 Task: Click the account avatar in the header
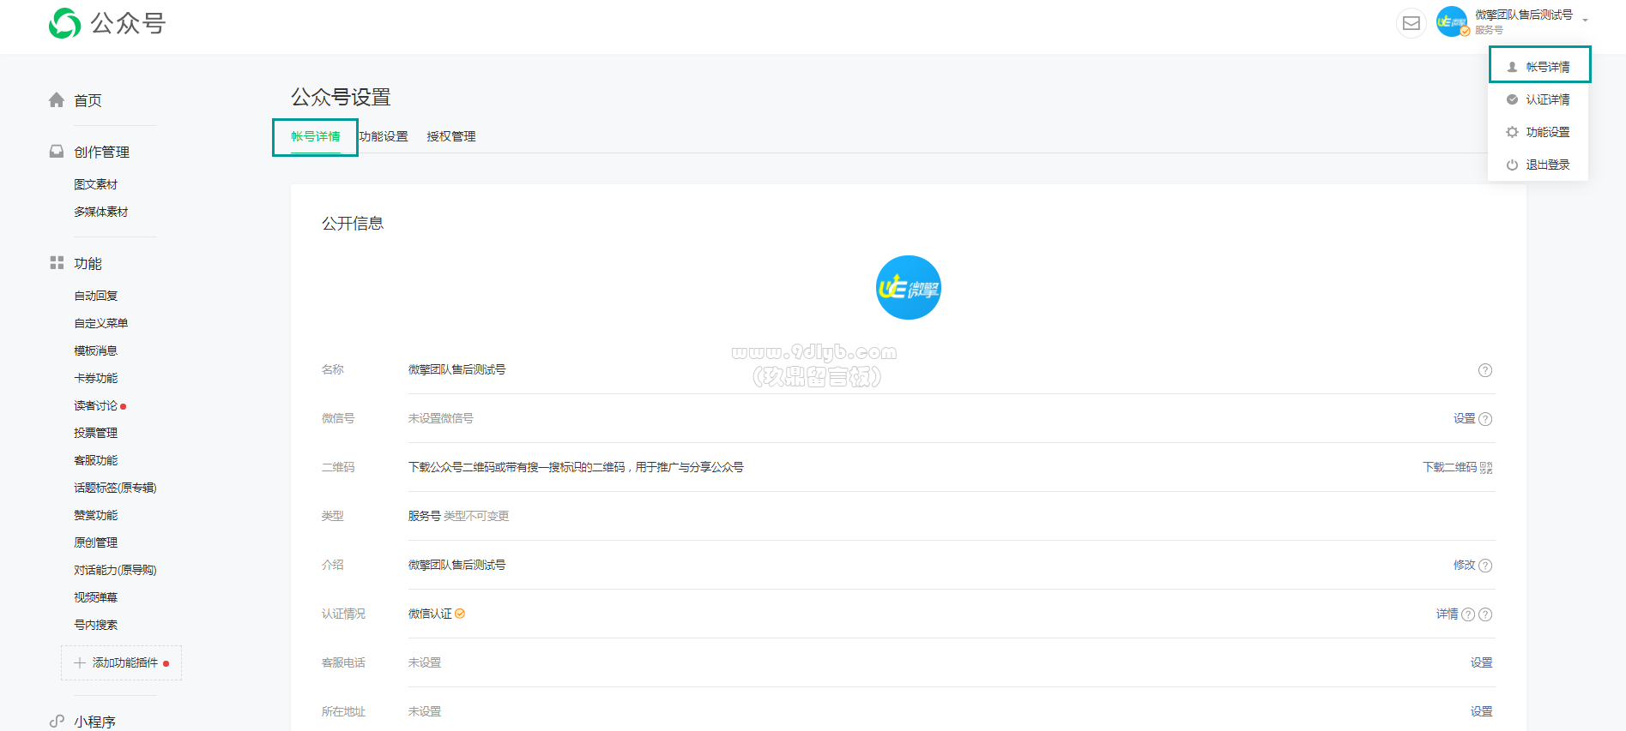click(1451, 22)
